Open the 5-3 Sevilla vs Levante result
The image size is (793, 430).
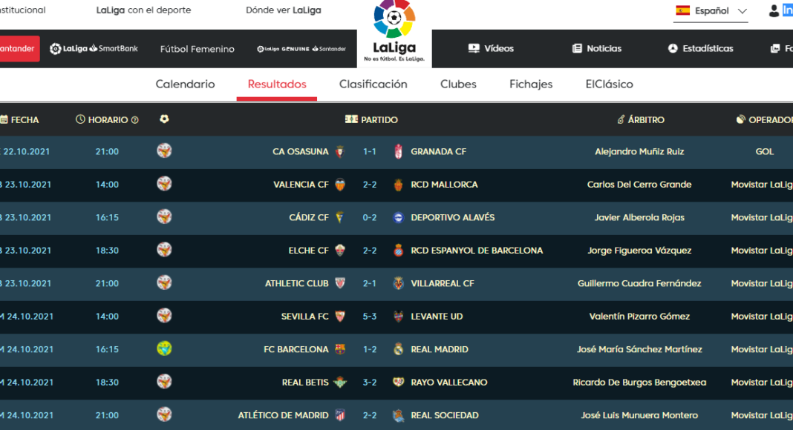coord(370,317)
